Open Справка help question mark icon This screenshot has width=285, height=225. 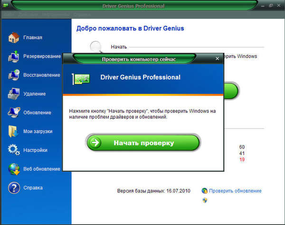[x=25, y=188]
